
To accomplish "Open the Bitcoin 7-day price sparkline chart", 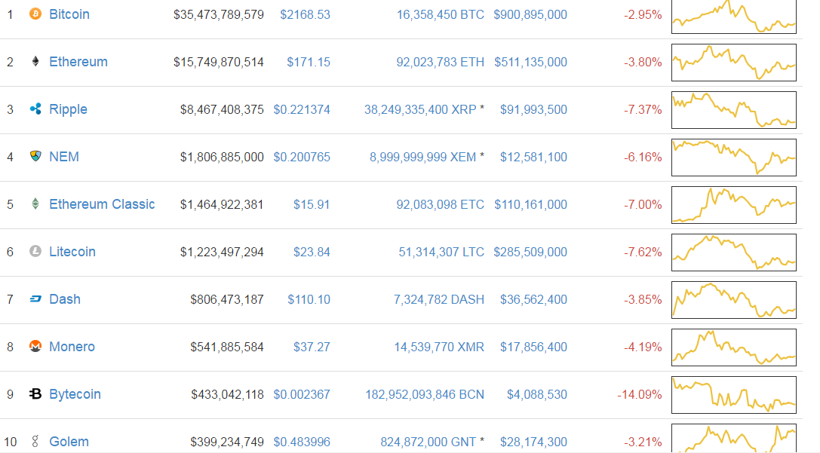I will (734, 17).
